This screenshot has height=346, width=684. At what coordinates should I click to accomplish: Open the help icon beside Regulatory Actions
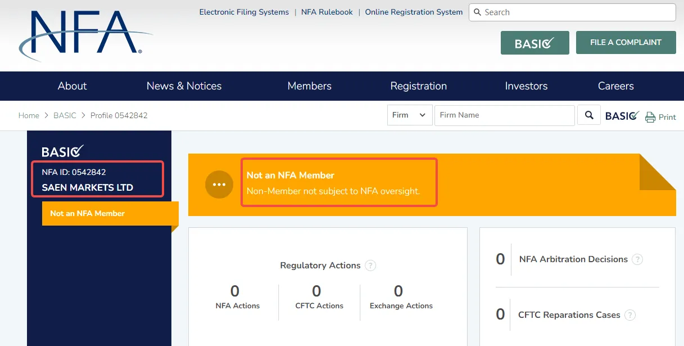pos(370,266)
